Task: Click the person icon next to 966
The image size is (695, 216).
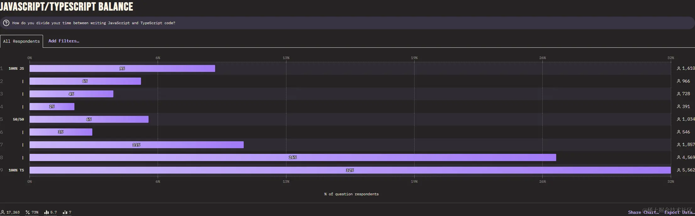Action: coord(679,81)
